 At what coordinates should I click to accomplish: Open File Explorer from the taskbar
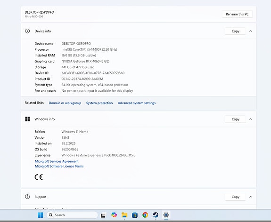124,215
